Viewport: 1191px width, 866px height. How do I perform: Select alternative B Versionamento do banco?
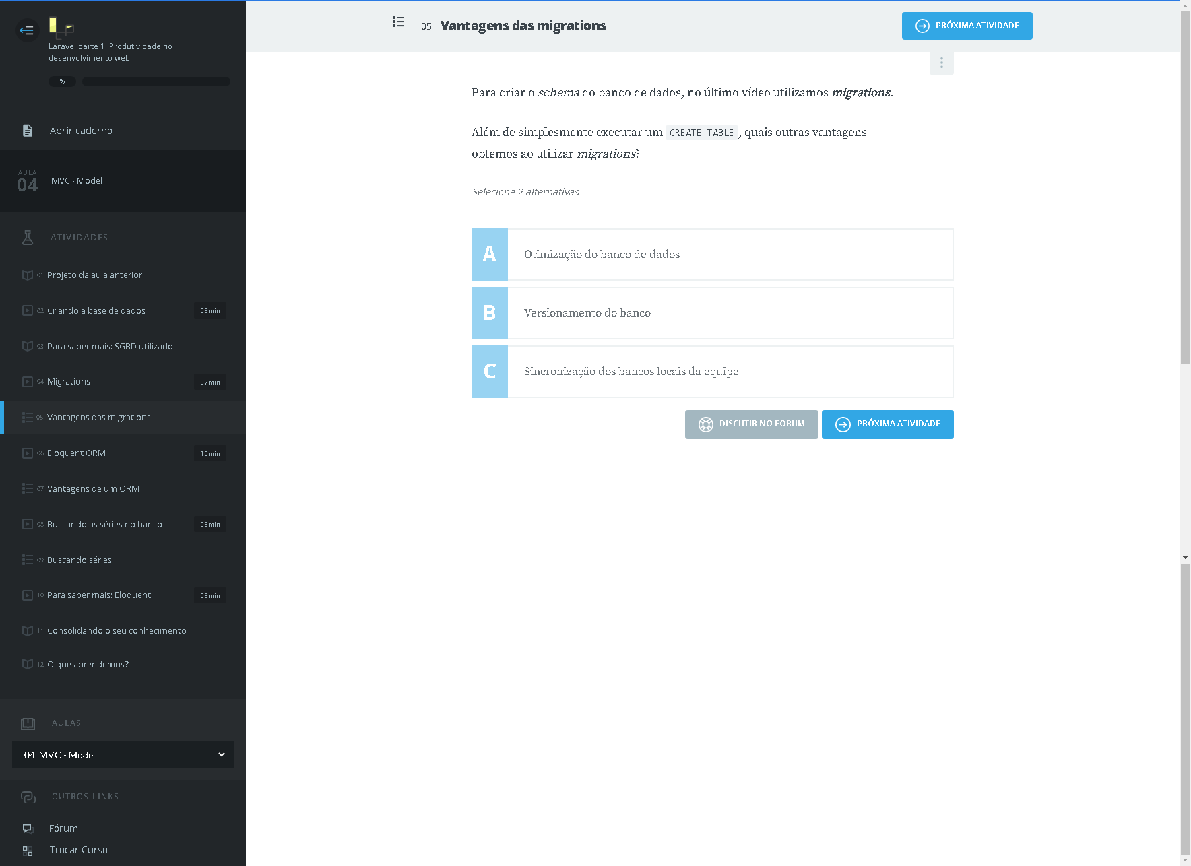[712, 313]
